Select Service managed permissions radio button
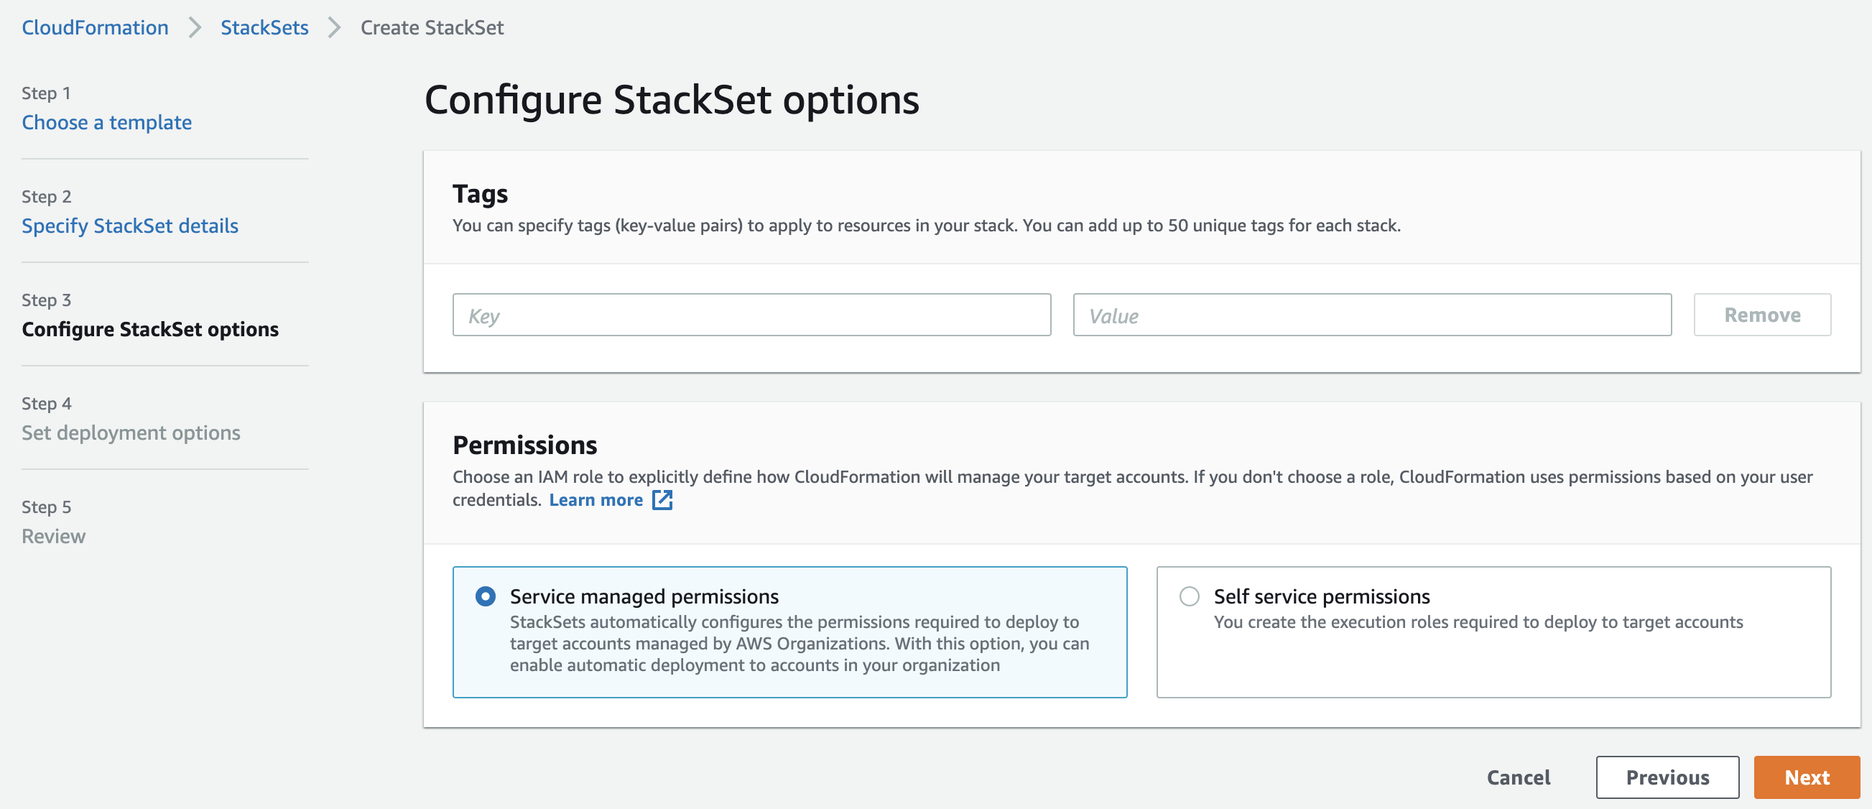Image resolution: width=1872 pixels, height=809 pixels. 486,597
